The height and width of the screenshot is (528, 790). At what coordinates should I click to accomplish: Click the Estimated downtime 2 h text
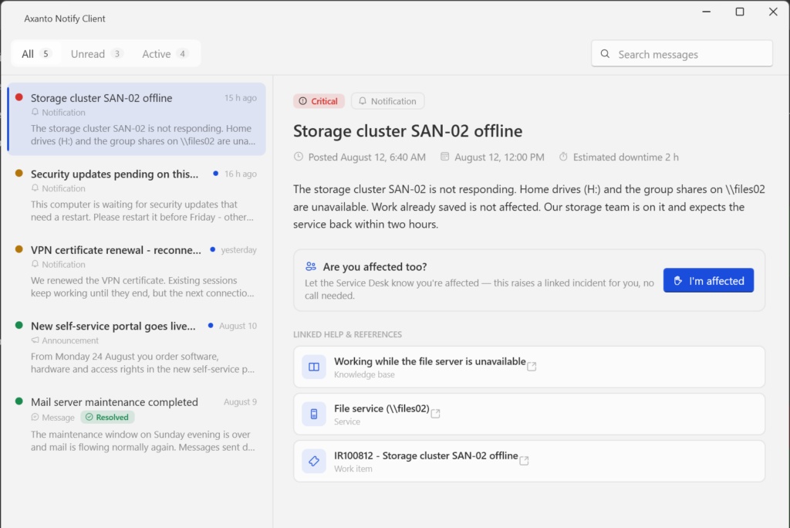626,157
